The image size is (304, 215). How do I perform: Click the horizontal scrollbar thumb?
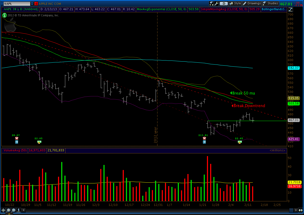tap(291, 210)
